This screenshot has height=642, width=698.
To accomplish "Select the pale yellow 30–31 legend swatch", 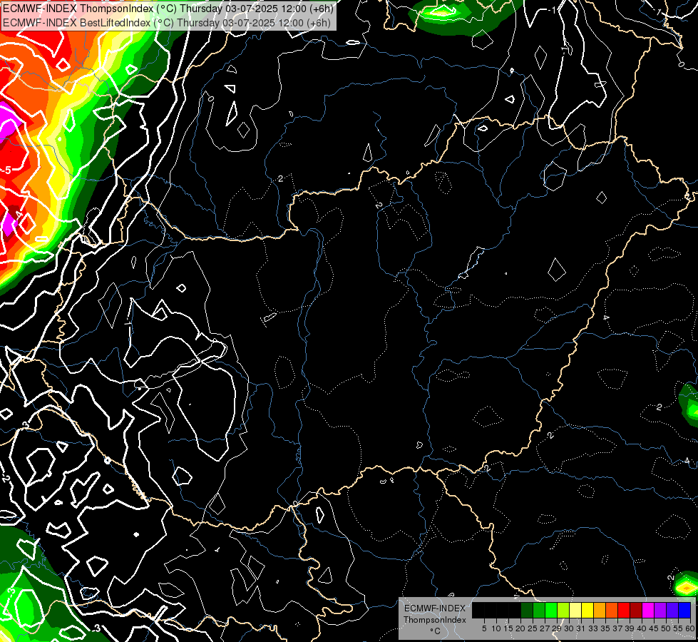I will pyautogui.click(x=575, y=610).
